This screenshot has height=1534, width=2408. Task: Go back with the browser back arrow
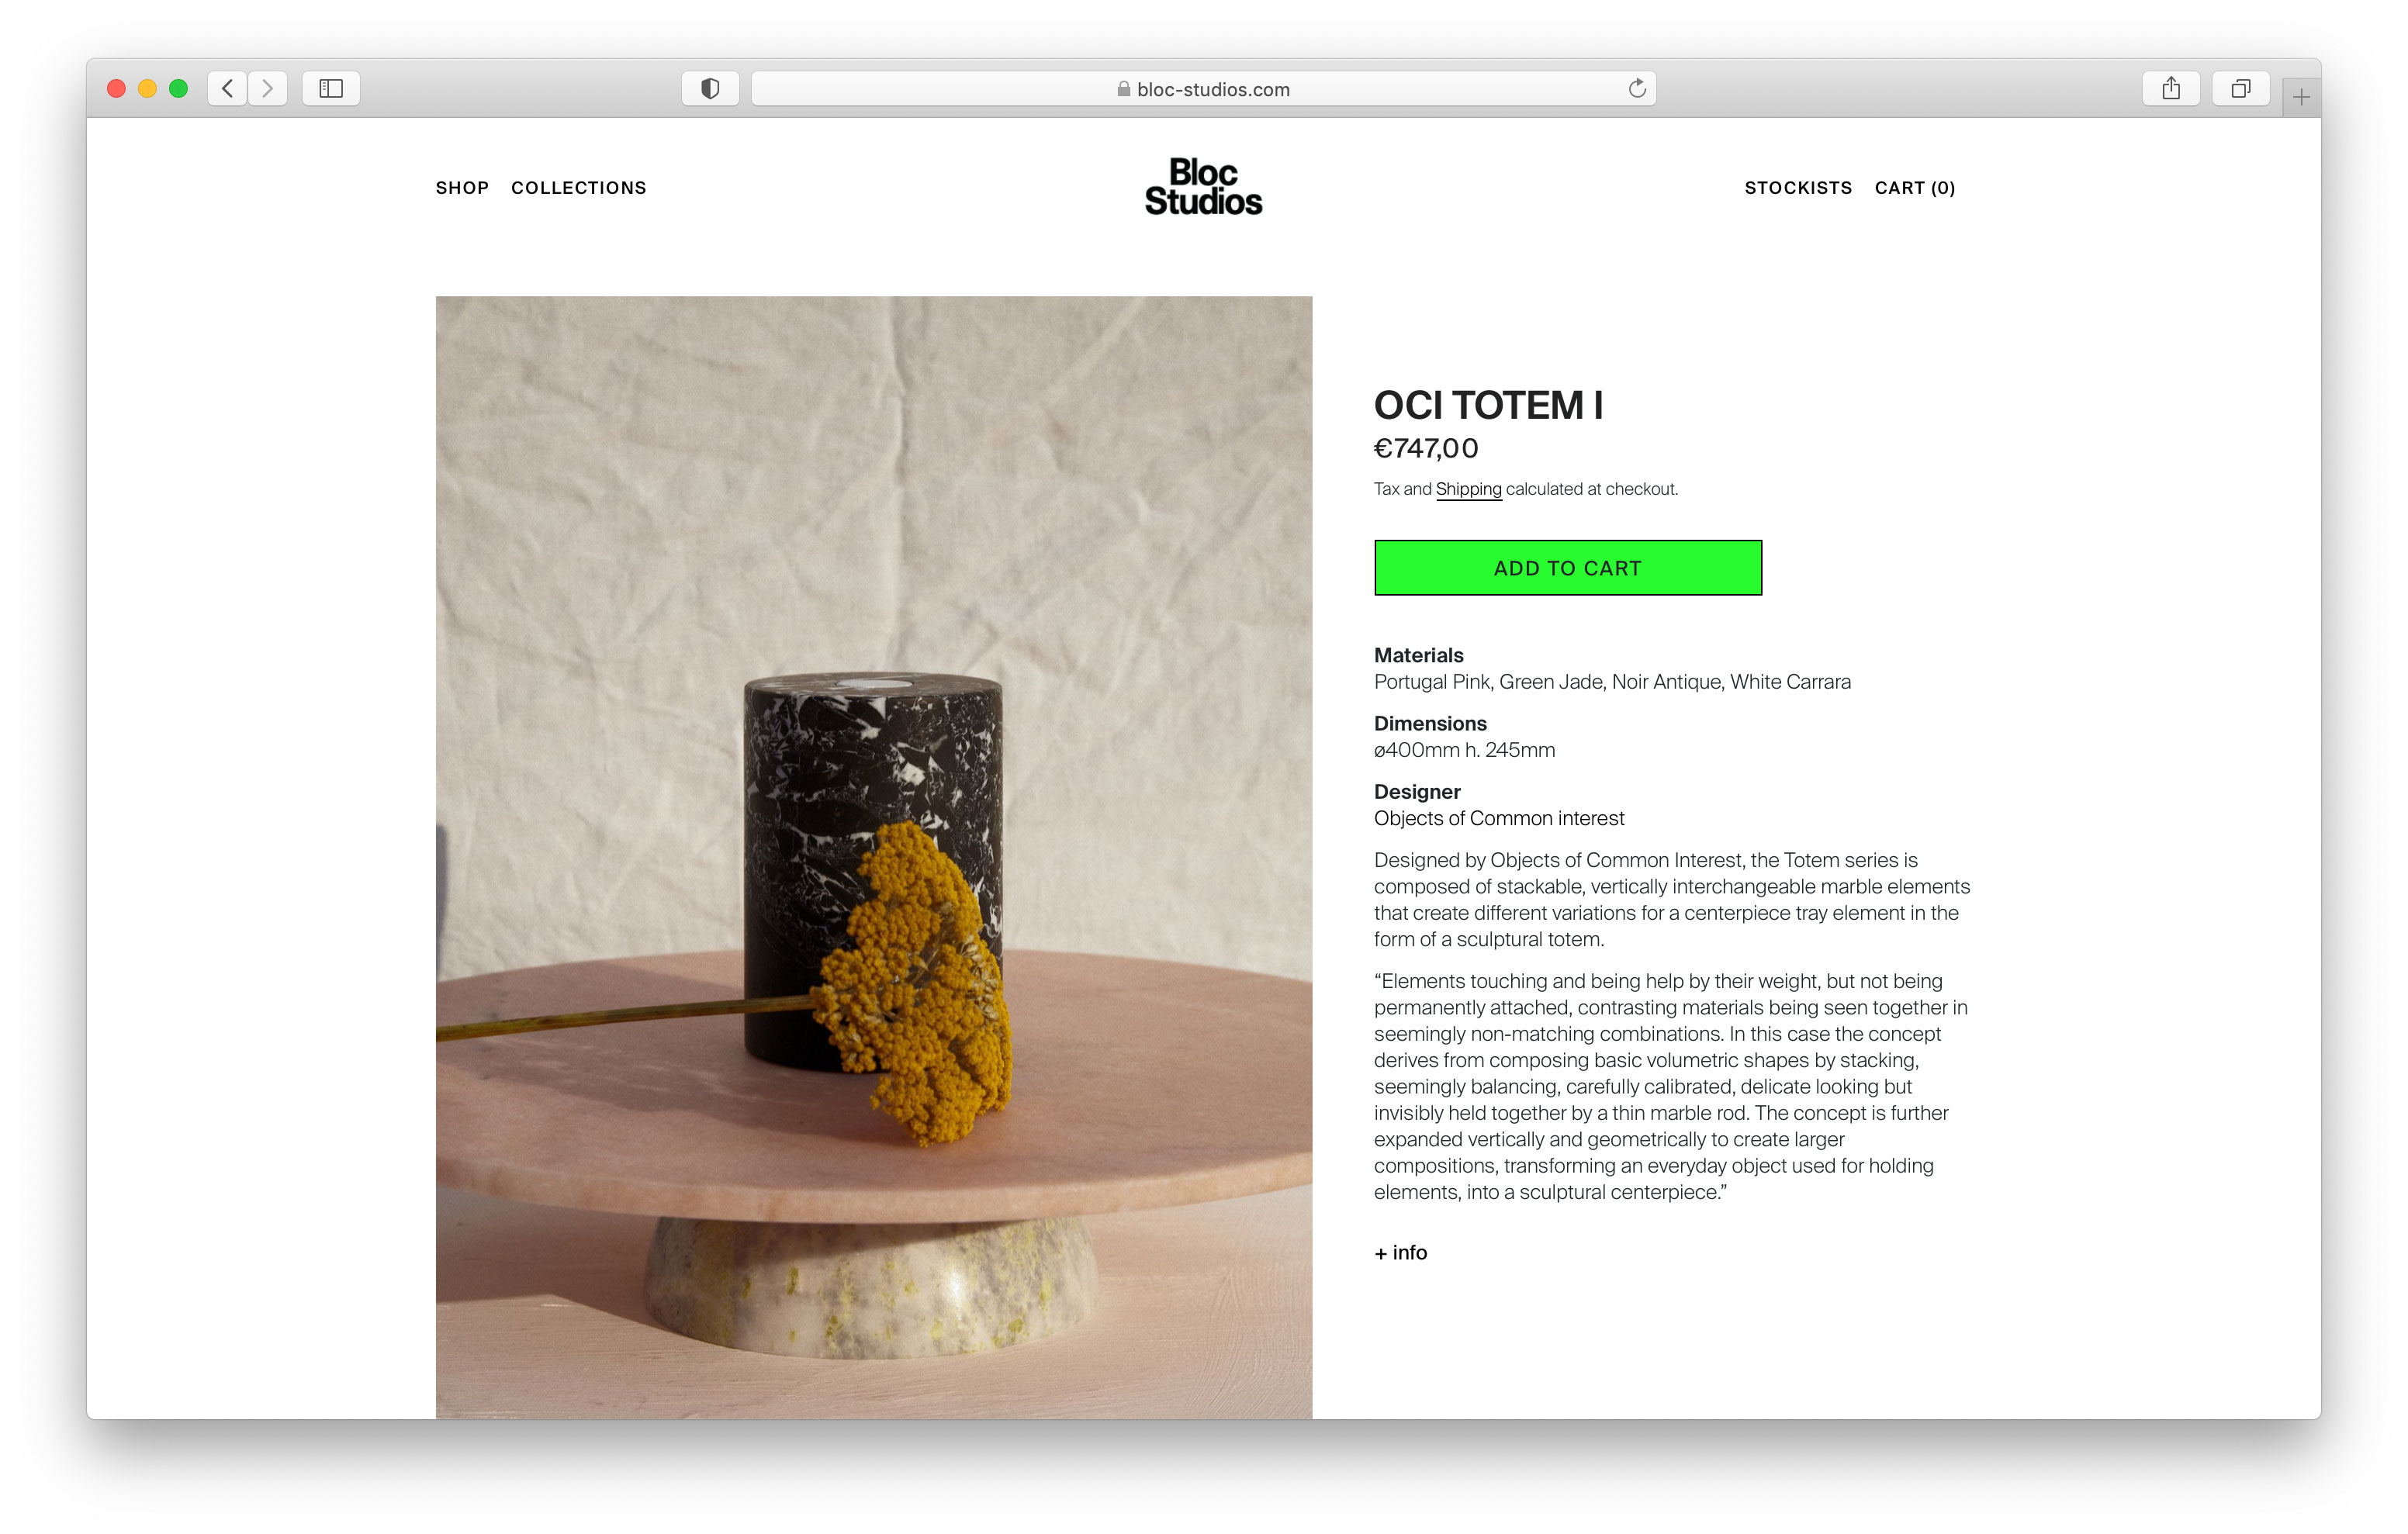[x=227, y=89]
